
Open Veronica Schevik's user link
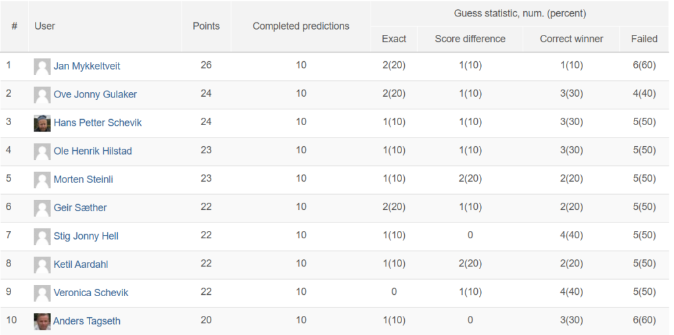point(91,293)
